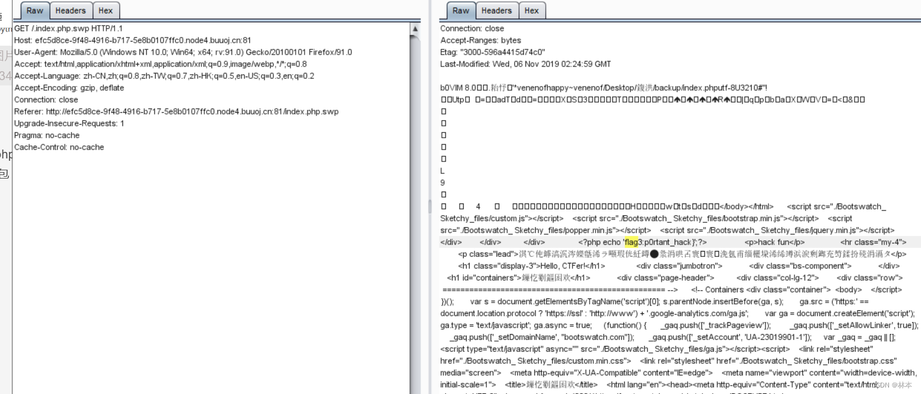Click the Referer header line
Viewport: 921px width, 394px height.
pos(176,112)
